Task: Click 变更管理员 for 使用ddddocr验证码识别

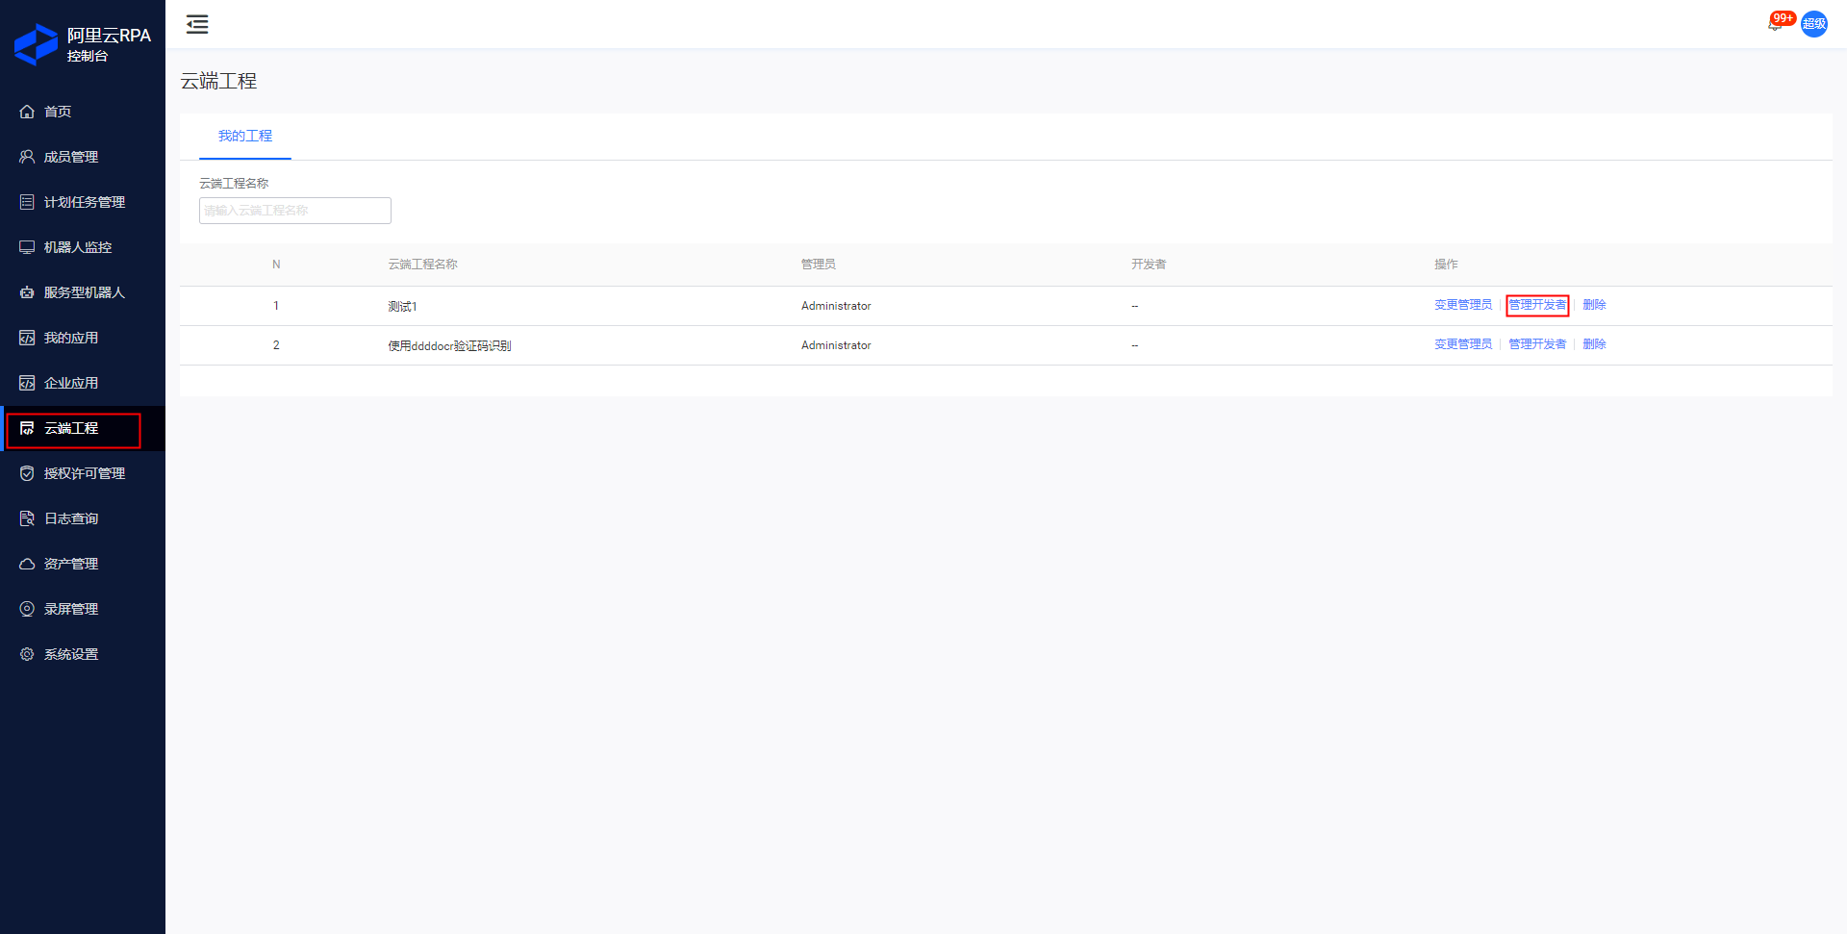Action: (1463, 344)
